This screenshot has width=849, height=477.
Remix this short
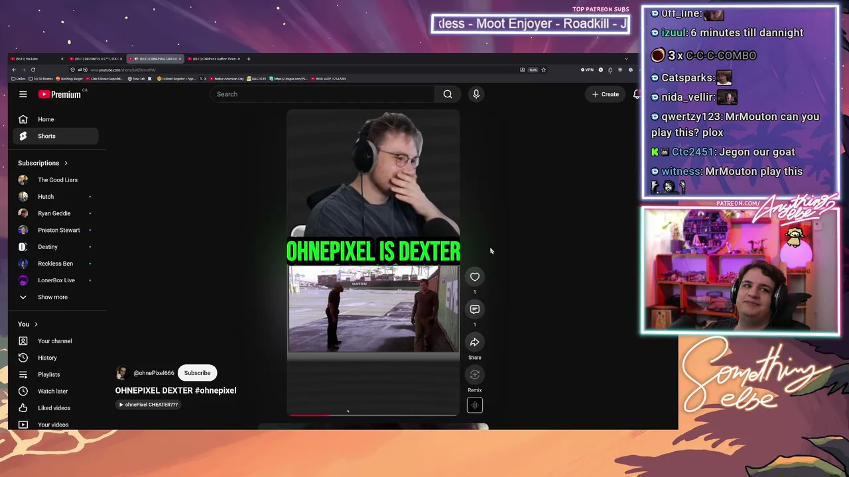click(x=475, y=375)
